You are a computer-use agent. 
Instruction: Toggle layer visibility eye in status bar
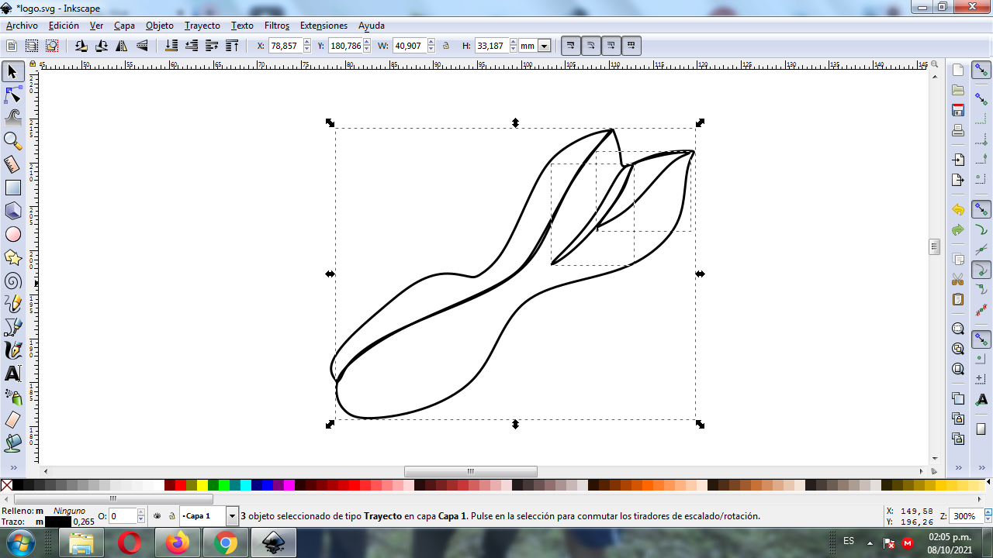(157, 516)
